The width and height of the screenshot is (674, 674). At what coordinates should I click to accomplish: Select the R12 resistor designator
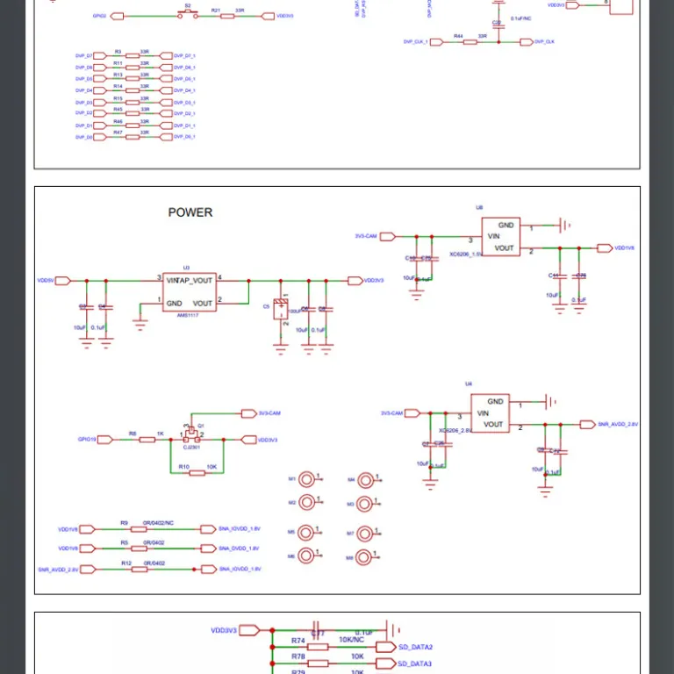126,563
